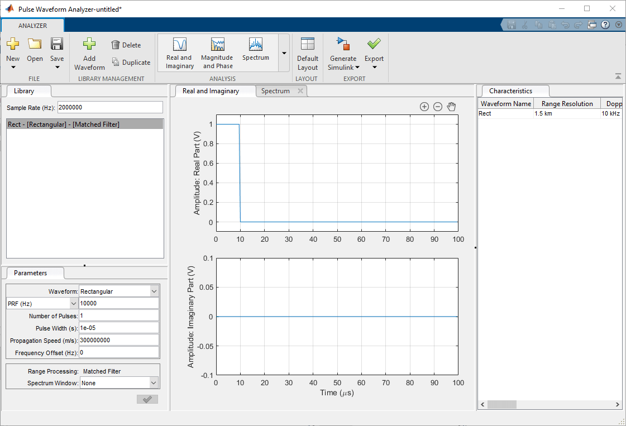Expand the Waveform type dropdown

tap(154, 291)
